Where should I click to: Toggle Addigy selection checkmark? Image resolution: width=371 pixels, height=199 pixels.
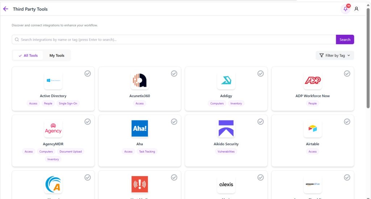click(x=260, y=73)
